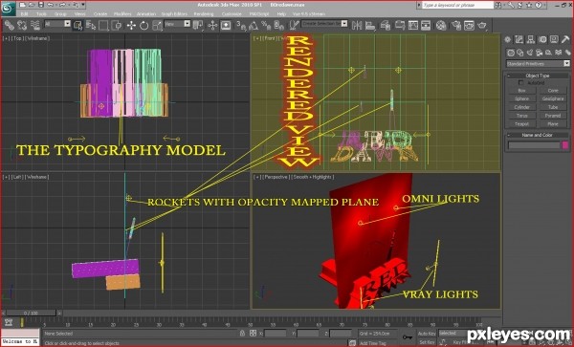Enable the AutoGrid checkbox
This screenshot has width=574, height=347.
pyautogui.click(x=521, y=83)
